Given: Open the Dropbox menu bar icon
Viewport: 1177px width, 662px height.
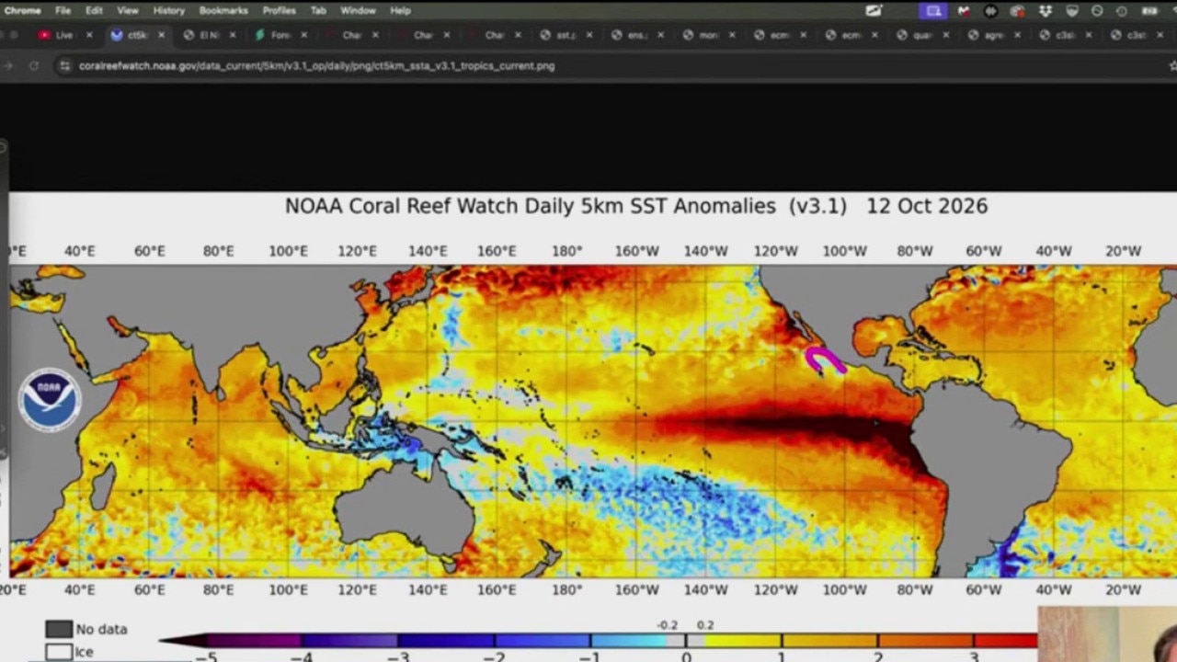Looking at the screenshot, I should pos(1046,11).
